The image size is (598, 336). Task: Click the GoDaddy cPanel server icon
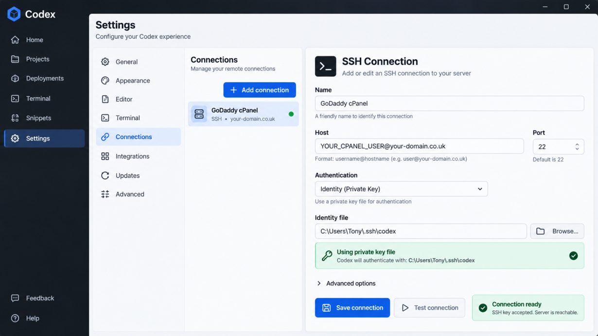click(x=199, y=114)
